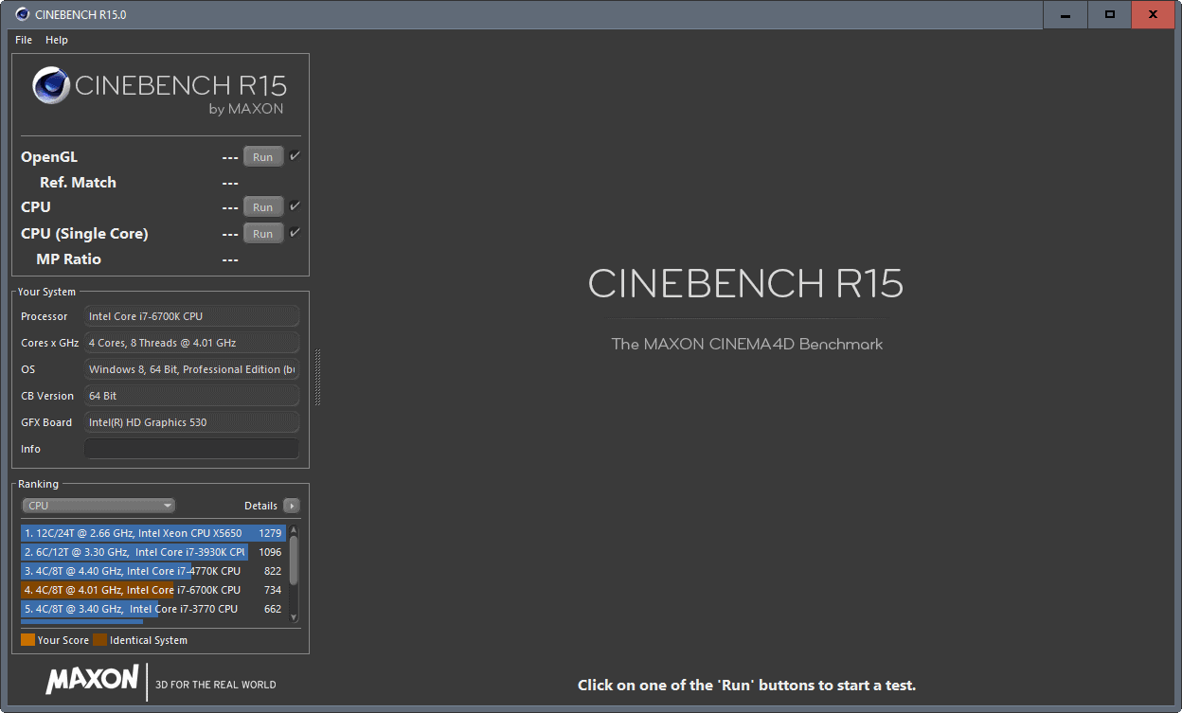Expand the Details panel with its arrow
The height and width of the screenshot is (713, 1182).
pyautogui.click(x=292, y=505)
